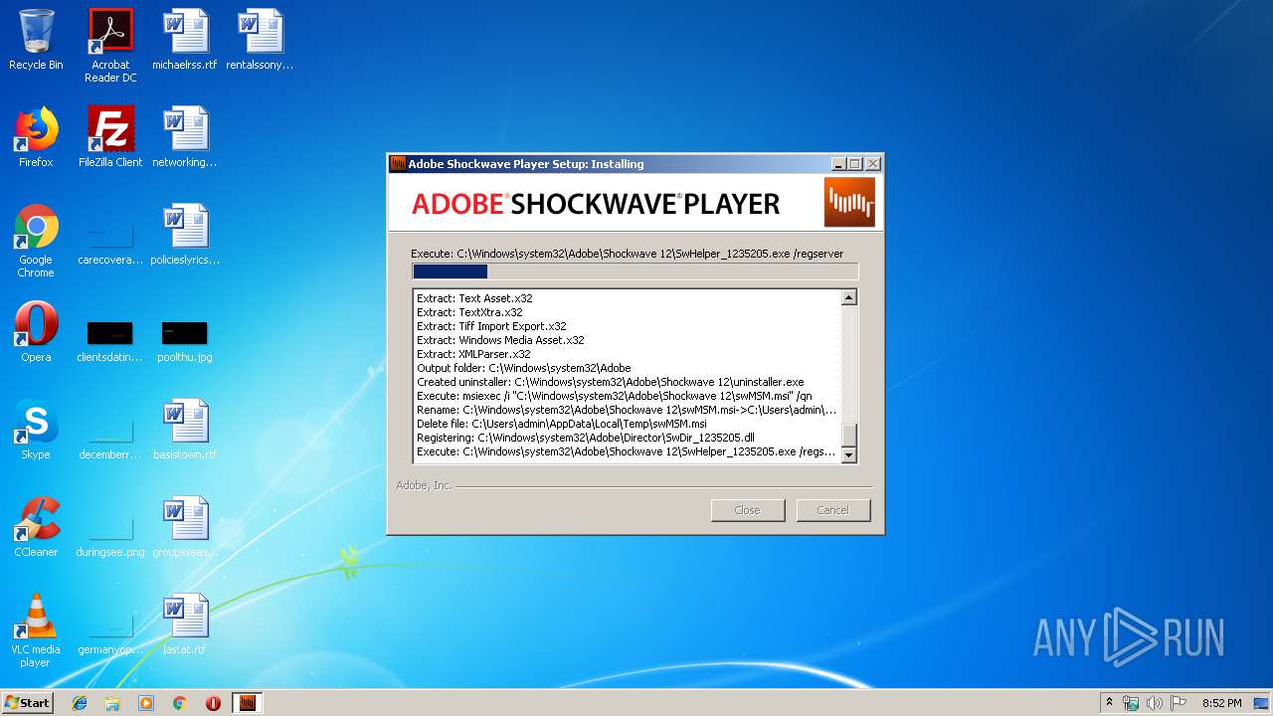
Task: Click the network tray icon
Action: 1131,703
